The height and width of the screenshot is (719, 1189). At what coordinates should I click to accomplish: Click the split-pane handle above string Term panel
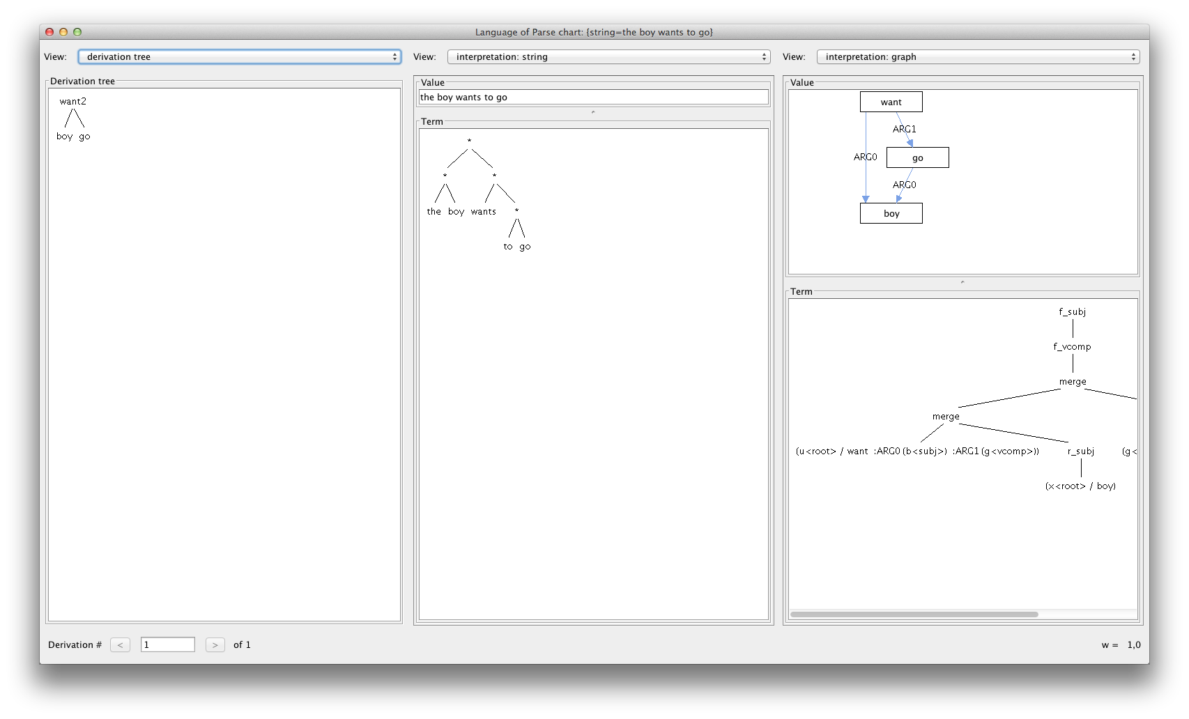pos(593,112)
